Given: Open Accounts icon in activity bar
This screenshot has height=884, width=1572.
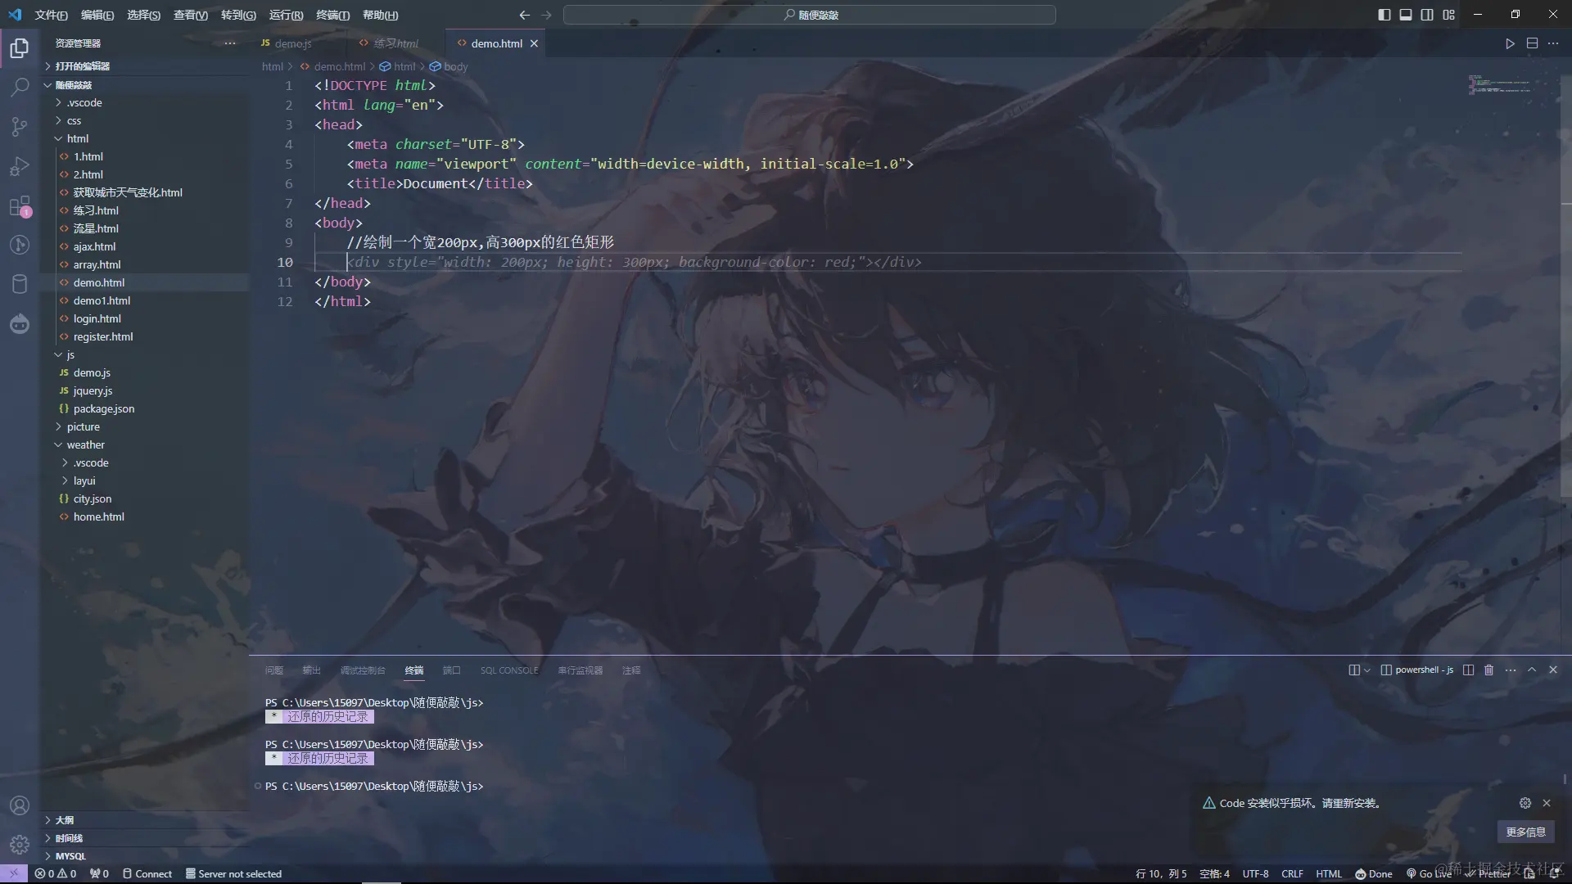Looking at the screenshot, I should tap(20, 805).
